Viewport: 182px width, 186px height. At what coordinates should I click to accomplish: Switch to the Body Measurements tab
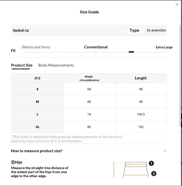pos(56,65)
